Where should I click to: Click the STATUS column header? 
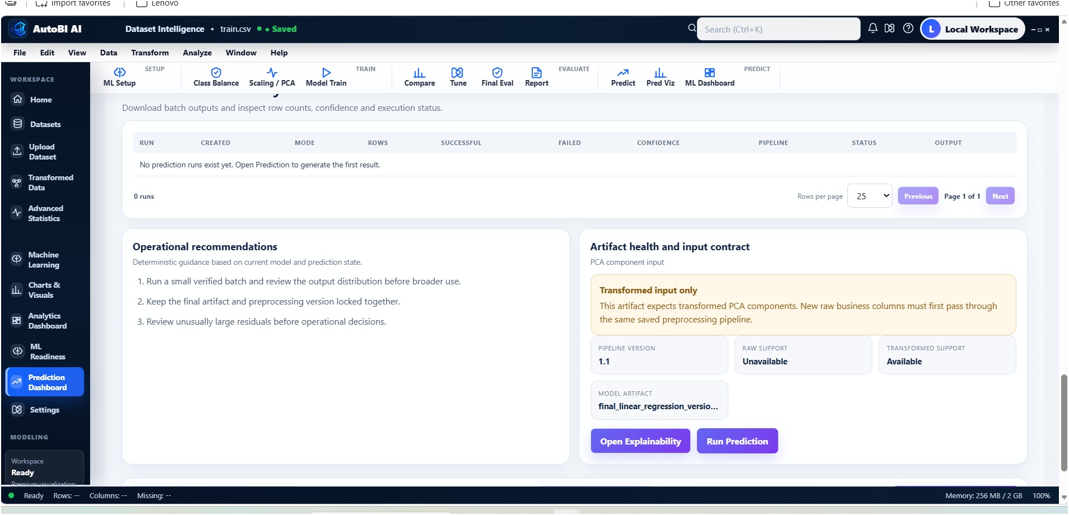tap(864, 143)
